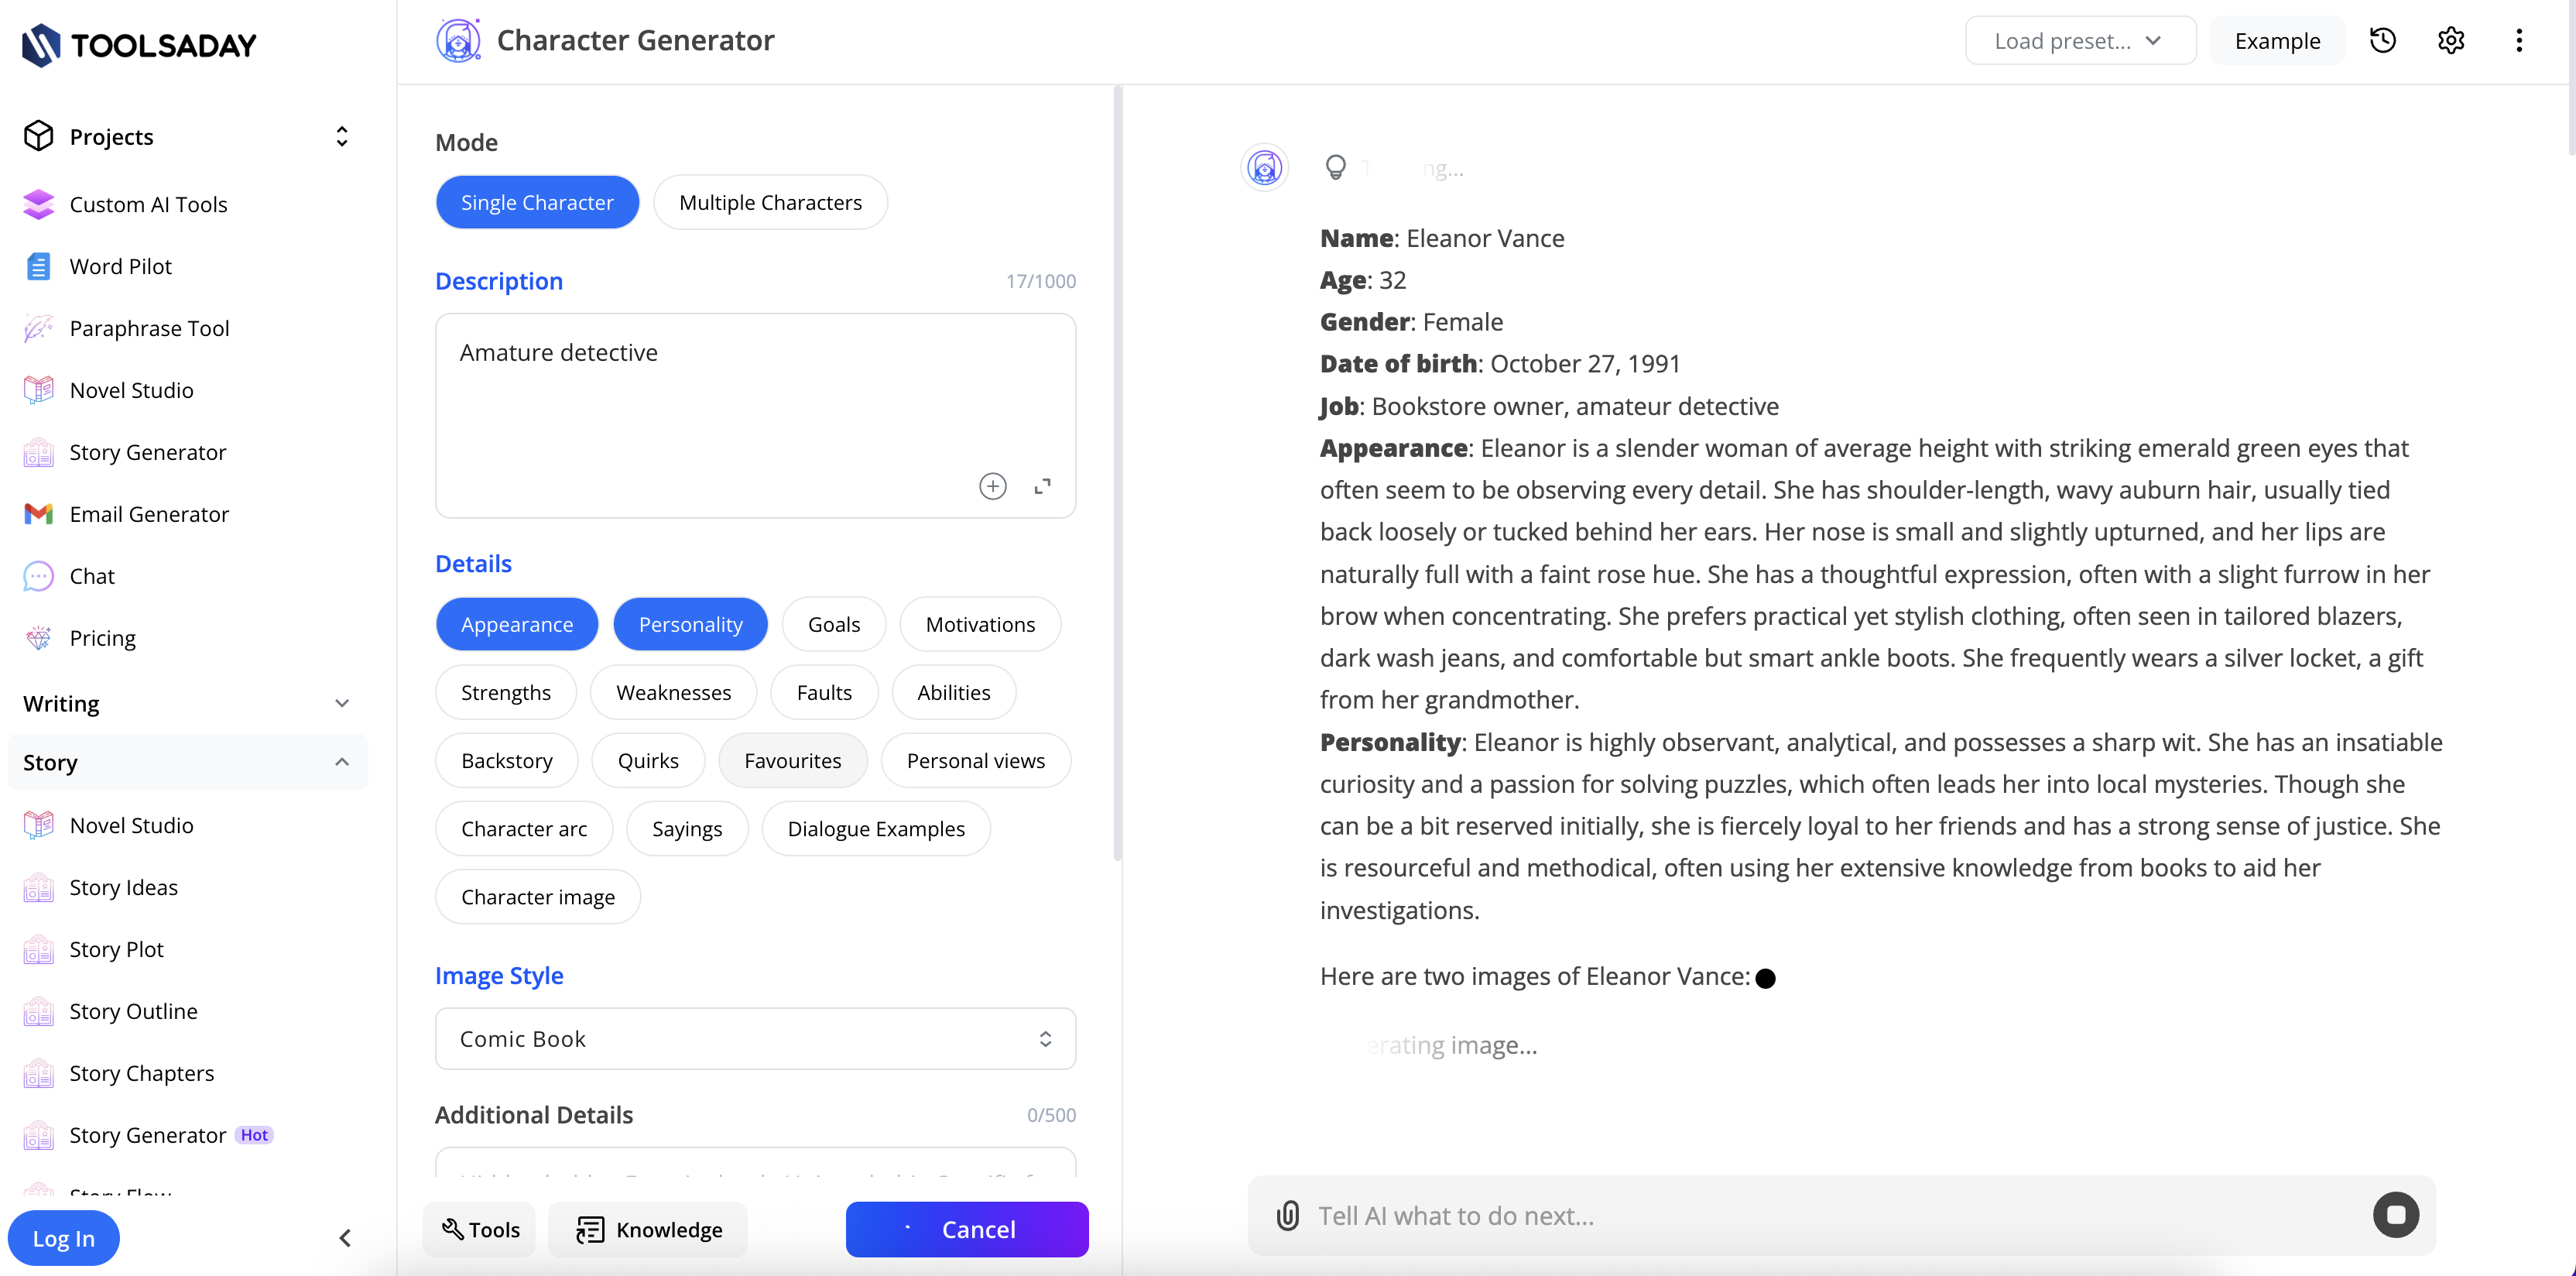Click the plus icon in Description box
Viewport: 2576px width, 1276px height.
tap(992, 486)
